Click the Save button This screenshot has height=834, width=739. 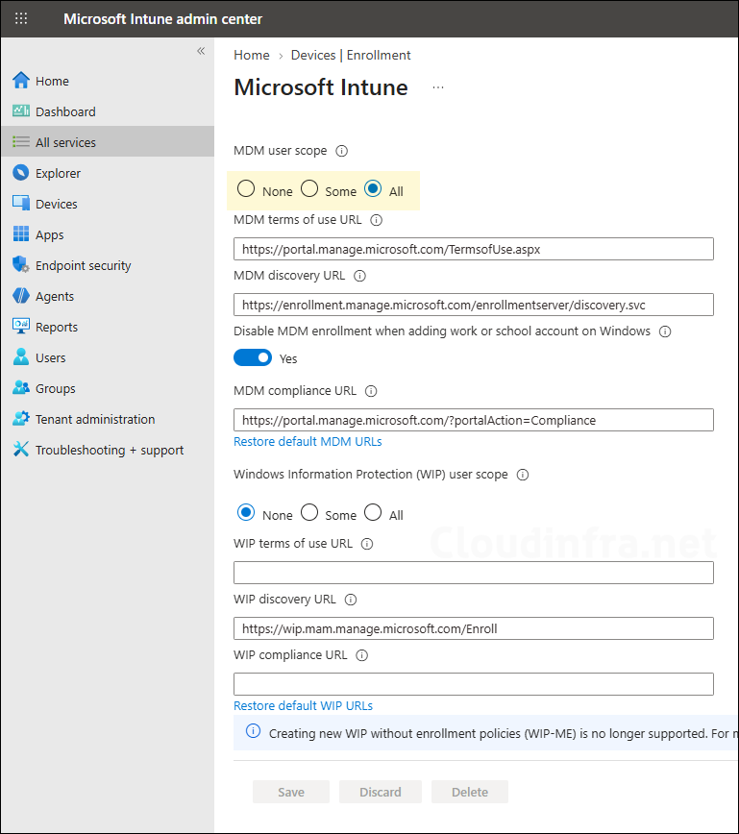pyautogui.click(x=291, y=792)
